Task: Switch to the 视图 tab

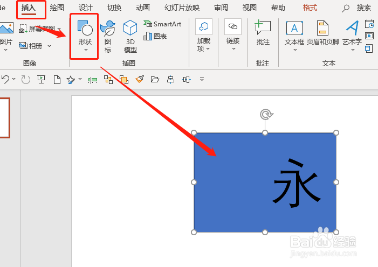Action: coord(250,8)
